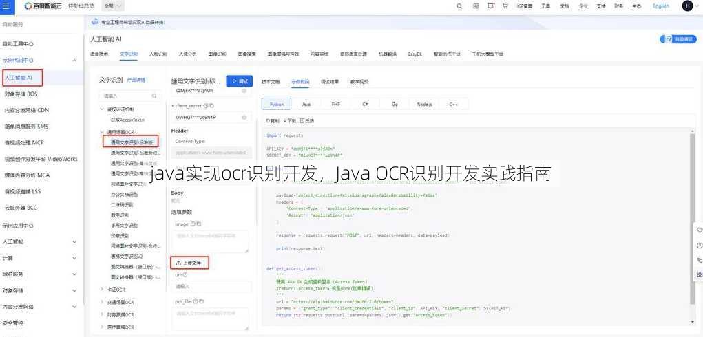Image resolution: width=703 pixels, height=337 pixels.
Task: Click the Baidu AI Cloud logo
Action: pos(43,6)
